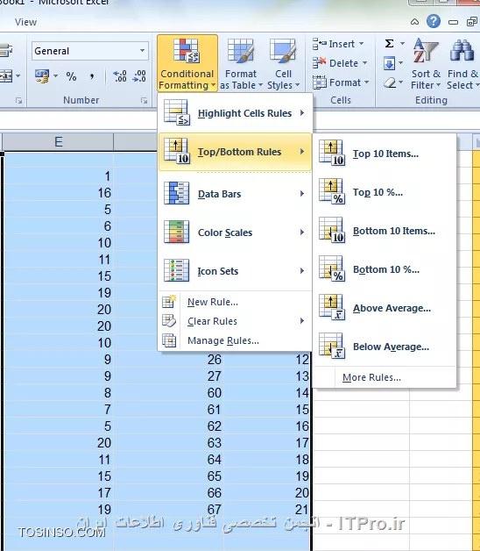
Task: Select cell with value 1 in column E
Action: tap(58, 176)
